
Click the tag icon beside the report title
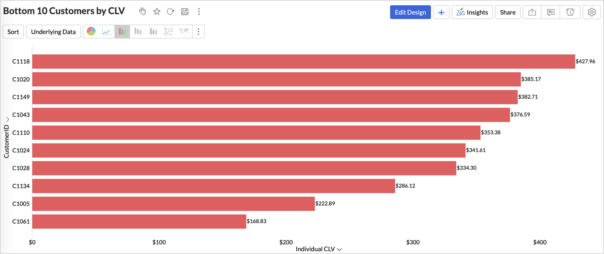[x=142, y=12]
